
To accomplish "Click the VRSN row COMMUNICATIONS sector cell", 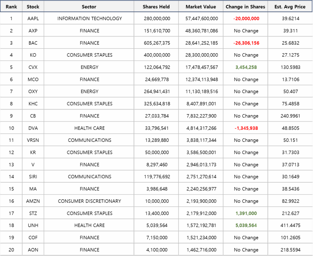I will 90,140.
